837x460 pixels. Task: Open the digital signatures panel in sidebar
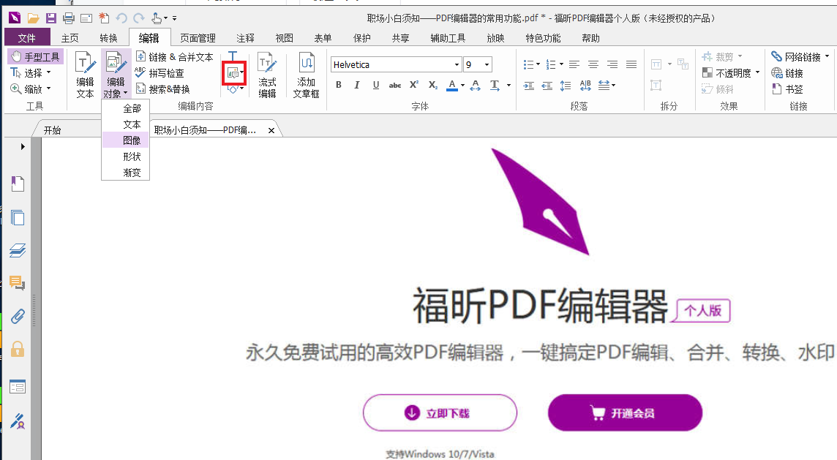click(18, 421)
